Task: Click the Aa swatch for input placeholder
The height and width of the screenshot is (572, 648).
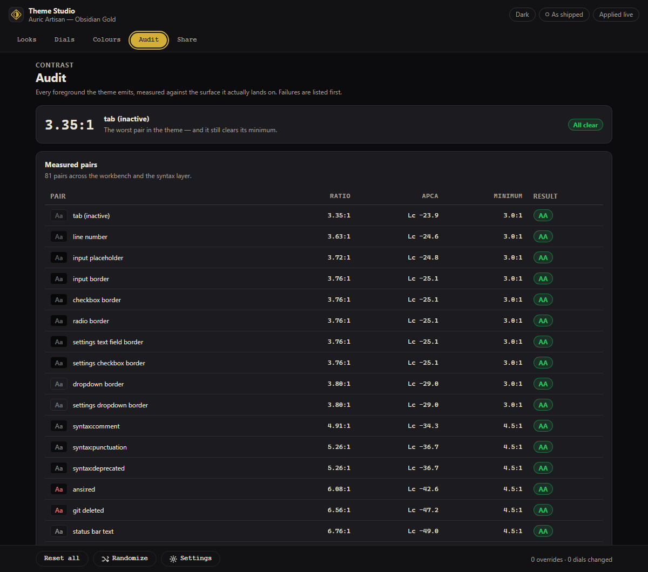Action: [59, 257]
